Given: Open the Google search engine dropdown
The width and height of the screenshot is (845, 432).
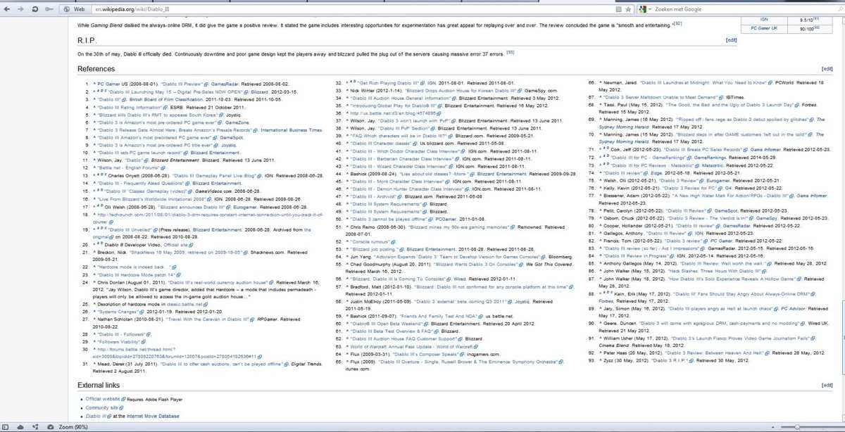Looking at the screenshot, I should (x=645, y=9).
